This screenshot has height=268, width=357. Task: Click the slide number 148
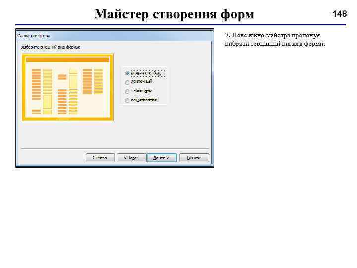340,14
